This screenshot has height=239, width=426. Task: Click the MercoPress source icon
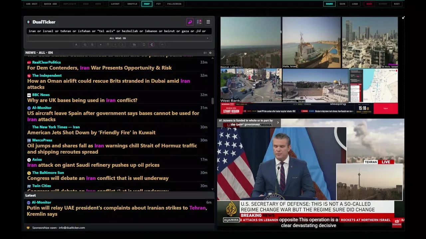pyautogui.click(x=29, y=140)
